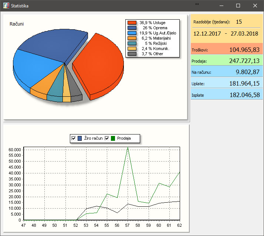
Task: Uncheck the Prodaja series checkbox in the chart legend
Action: coord(107,138)
